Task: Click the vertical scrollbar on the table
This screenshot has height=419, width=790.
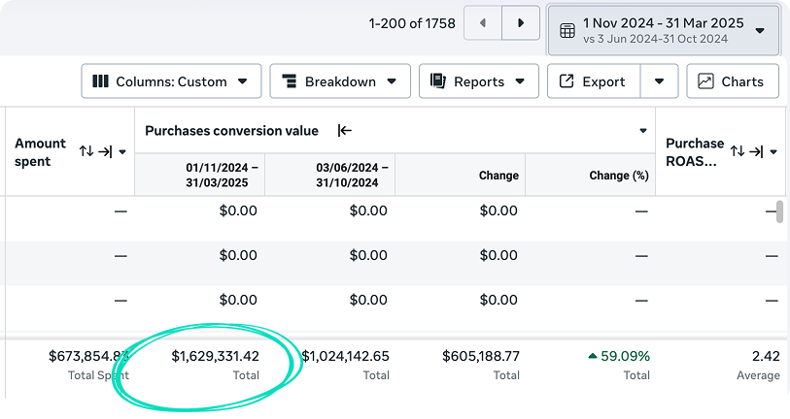Action: pyautogui.click(x=780, y=212)
